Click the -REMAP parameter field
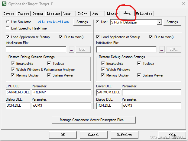 (61, 92)
